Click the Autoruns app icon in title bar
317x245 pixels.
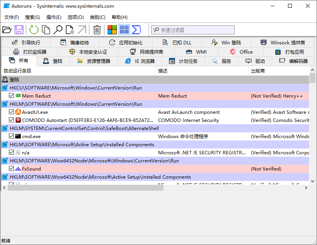[x=7, y=6]
